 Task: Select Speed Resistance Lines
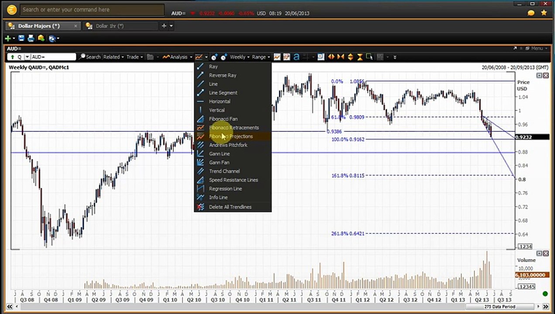(233, 180)
